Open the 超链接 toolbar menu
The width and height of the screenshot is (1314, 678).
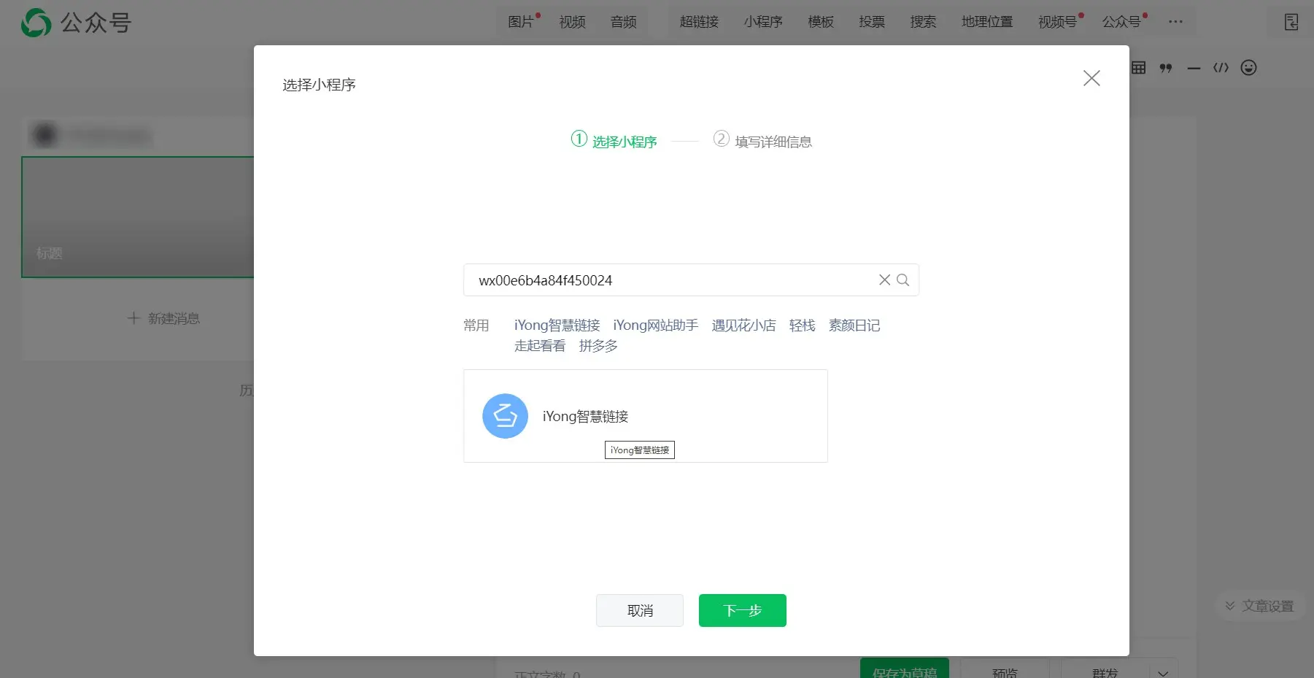tap(699, 22)
